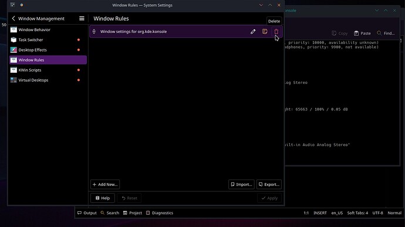Open the Normal highlighting mode menu
405x227 pixels.
pyautogui.click(x=394, y=213)
